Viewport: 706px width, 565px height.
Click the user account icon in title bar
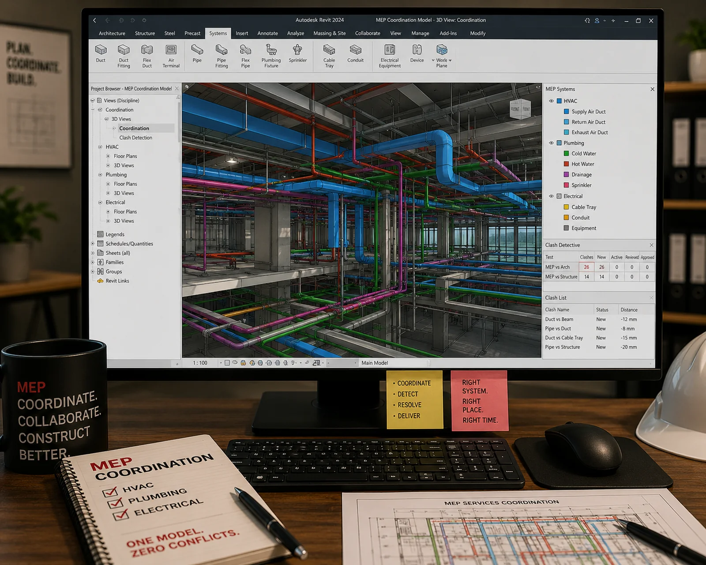pyautogui.click(x=597, y=20)
